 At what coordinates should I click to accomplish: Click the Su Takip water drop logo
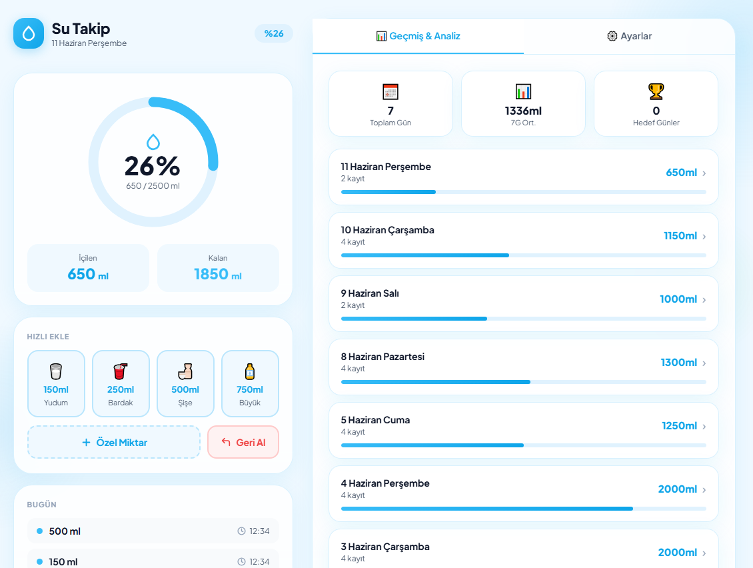[29, 33]
